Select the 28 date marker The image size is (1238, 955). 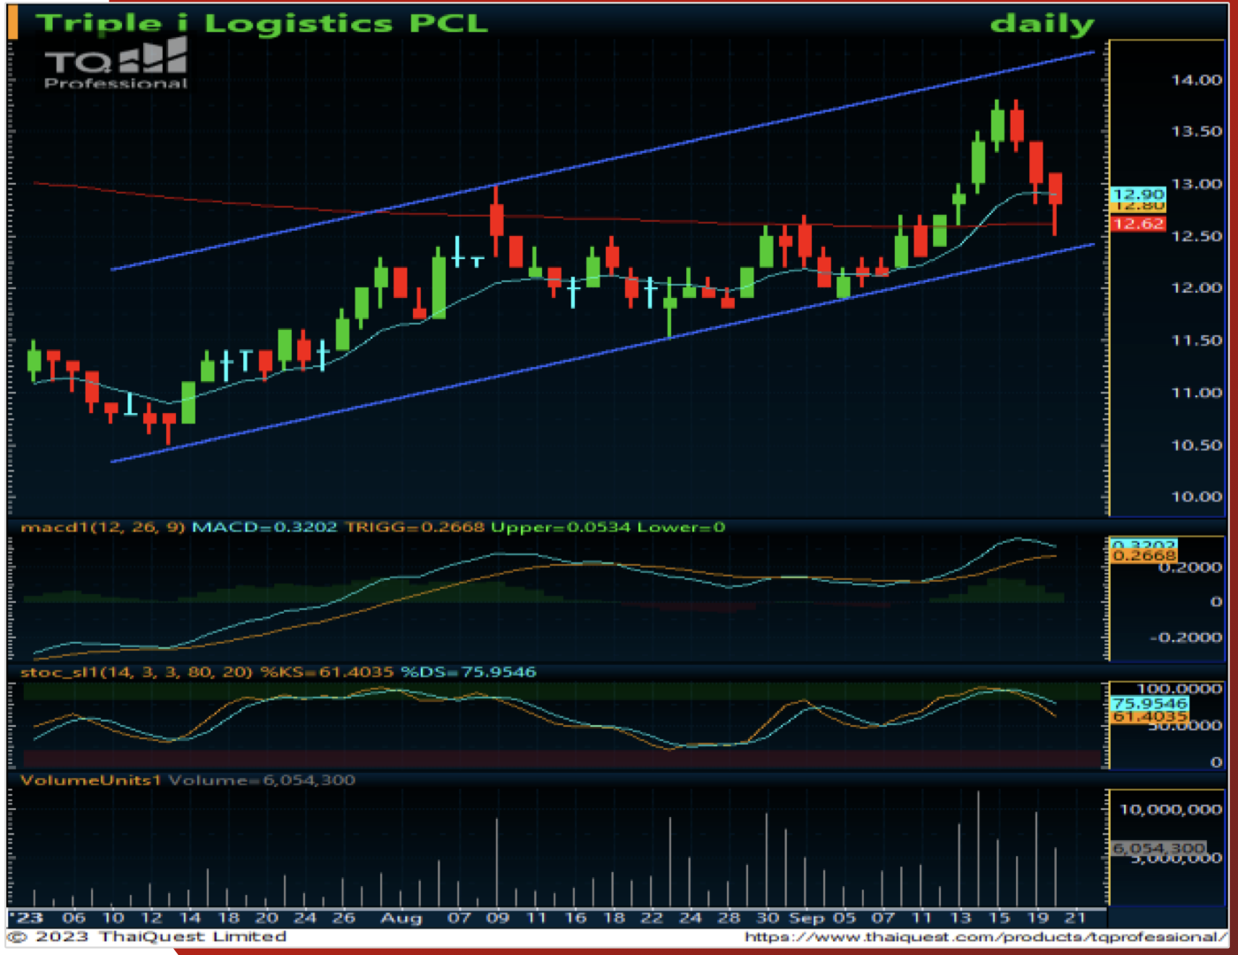click(730, 918)
